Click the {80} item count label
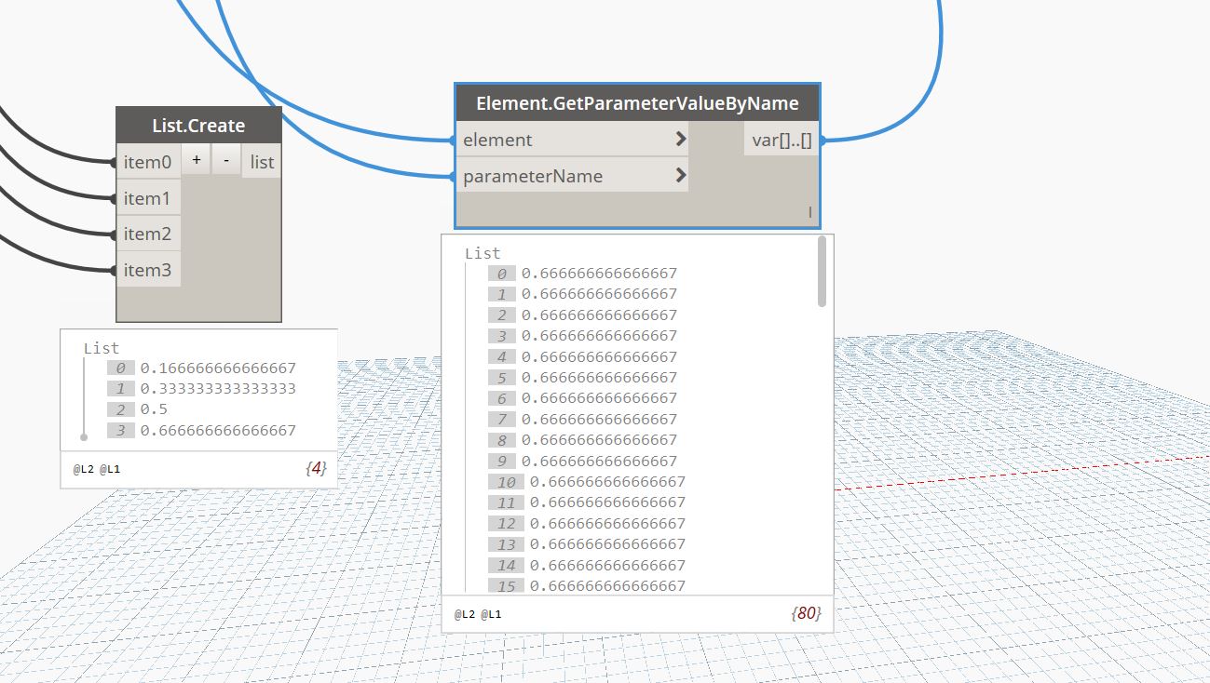Screen dimensions: 1210x683 [807, 614]
